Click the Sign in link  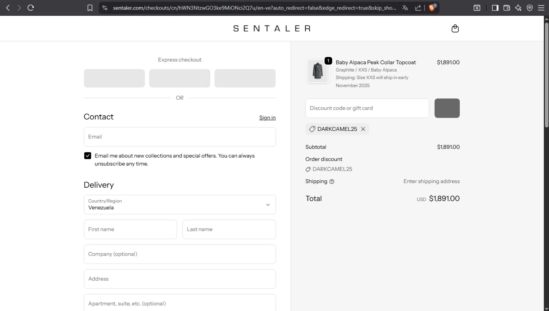click(267, 118)
